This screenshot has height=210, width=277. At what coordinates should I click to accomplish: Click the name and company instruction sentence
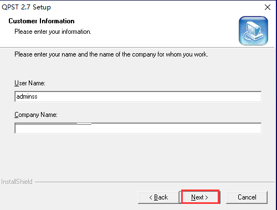tap(111, 54)
